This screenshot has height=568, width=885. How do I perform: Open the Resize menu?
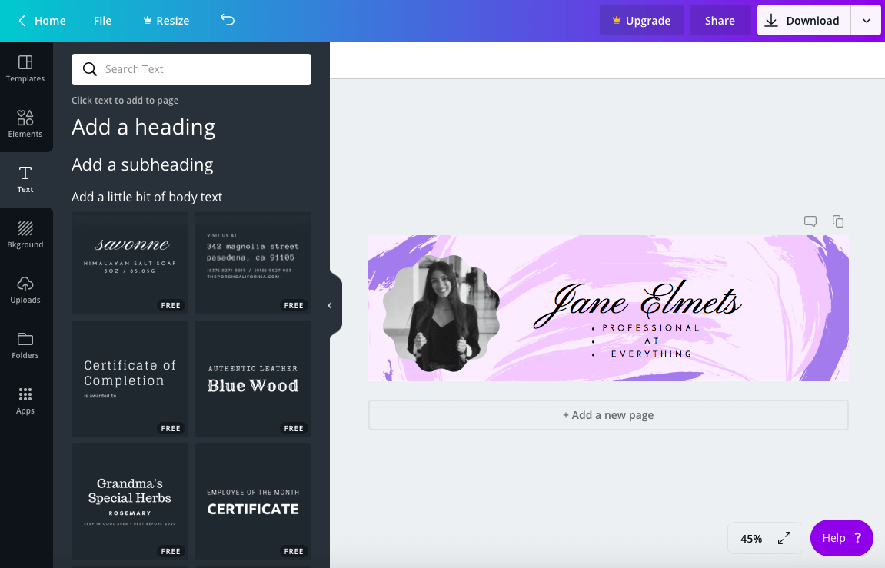tap(165, 21)
